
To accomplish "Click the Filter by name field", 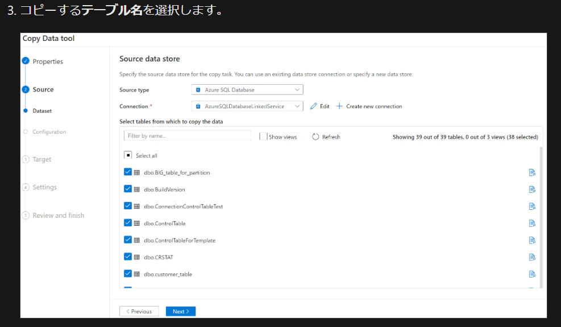I will (187, 136).
